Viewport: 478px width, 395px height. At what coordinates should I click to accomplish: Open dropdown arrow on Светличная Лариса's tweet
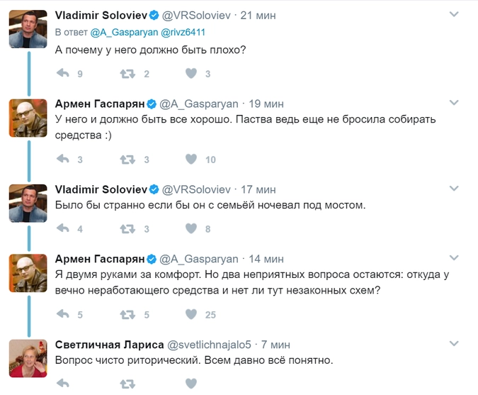[x=454, y=344]
